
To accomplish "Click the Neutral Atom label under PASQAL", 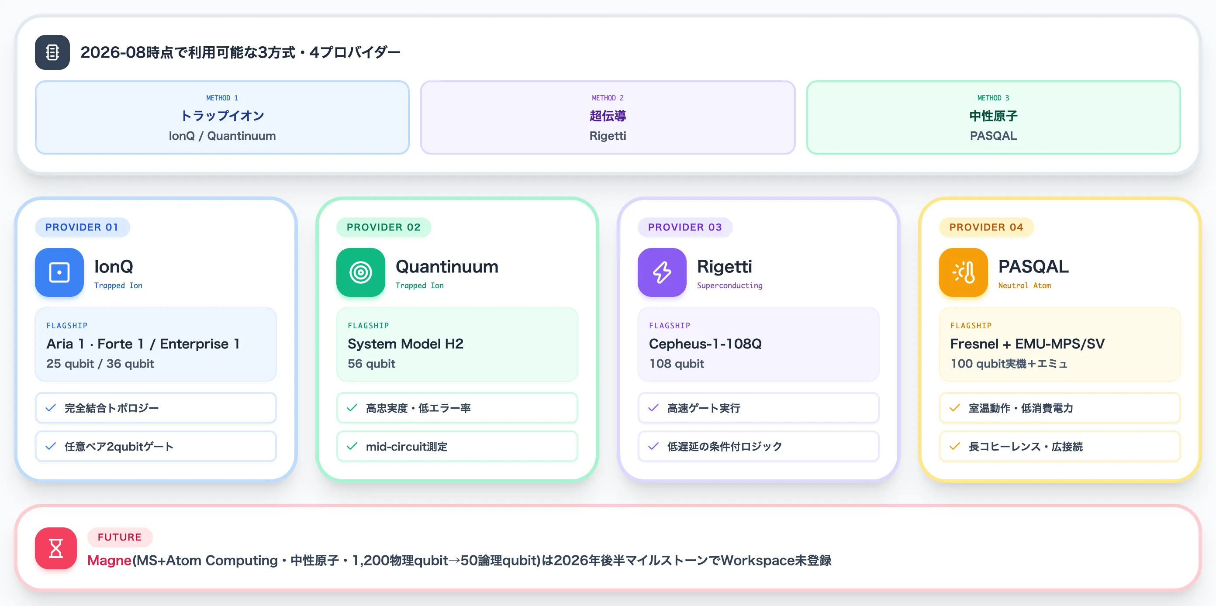I will point(1025,286).
